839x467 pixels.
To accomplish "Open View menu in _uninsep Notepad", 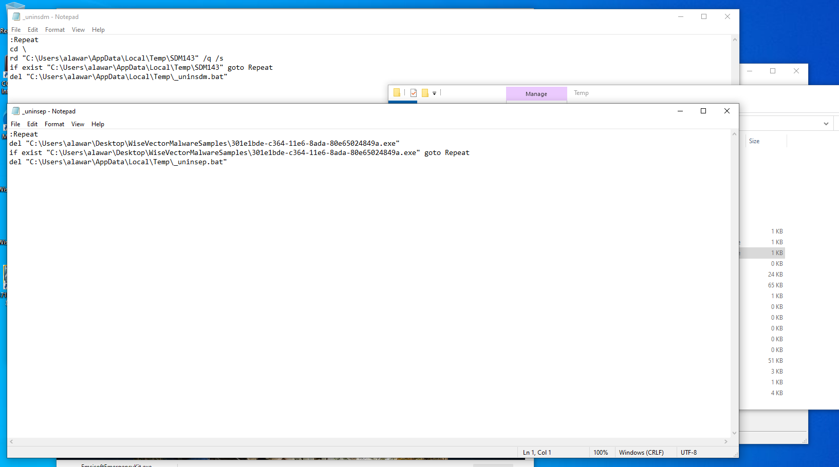I will [x=78, y=124].
